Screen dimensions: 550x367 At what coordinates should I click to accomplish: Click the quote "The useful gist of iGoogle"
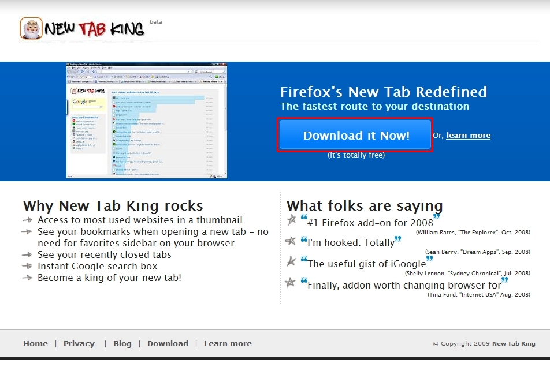click(x=366, y=264)
